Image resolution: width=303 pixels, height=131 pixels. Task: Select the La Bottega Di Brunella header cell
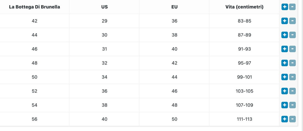tap(34, 7)
